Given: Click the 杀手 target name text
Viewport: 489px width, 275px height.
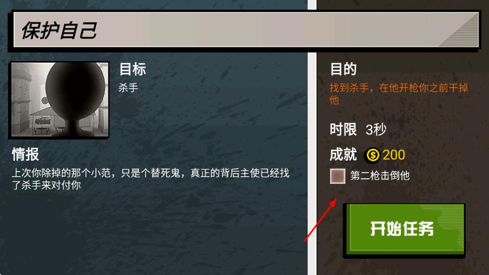Looking at the screenshot, I should 128,88.
